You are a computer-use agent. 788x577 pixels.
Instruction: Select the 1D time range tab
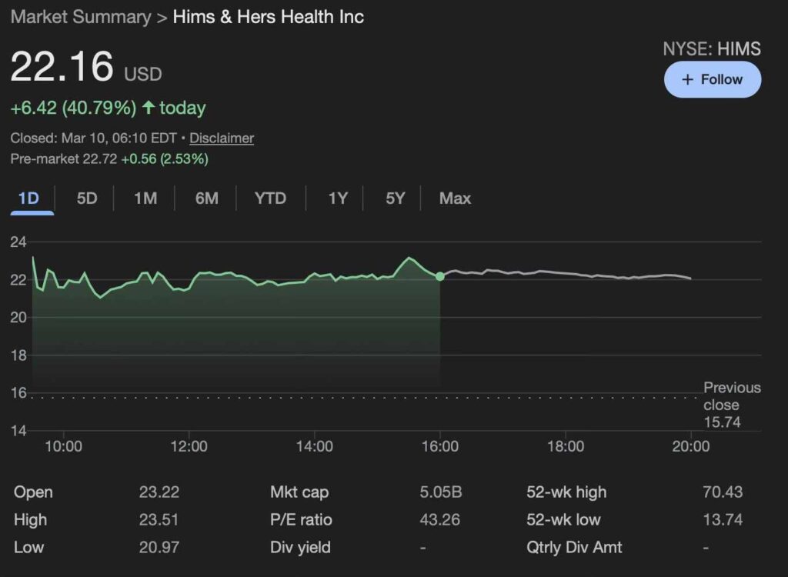pyautogui.click(x=28, y=198)
